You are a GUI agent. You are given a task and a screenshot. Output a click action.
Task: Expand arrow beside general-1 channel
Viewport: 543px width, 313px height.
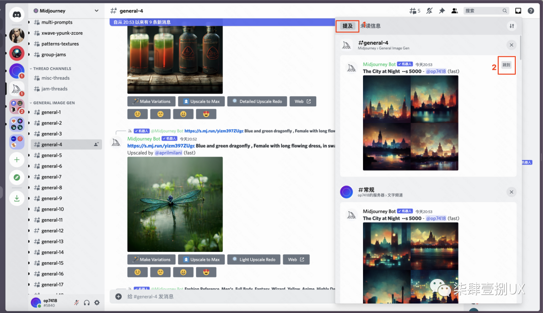(x=29, y=112)
